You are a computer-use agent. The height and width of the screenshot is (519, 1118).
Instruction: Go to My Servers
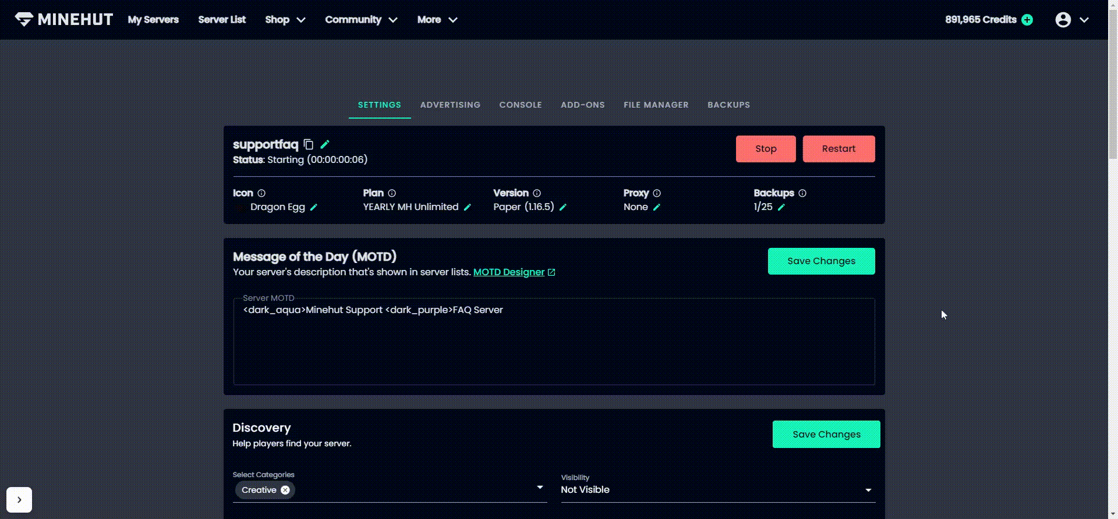pyautogui.click(x=153, y=20)
